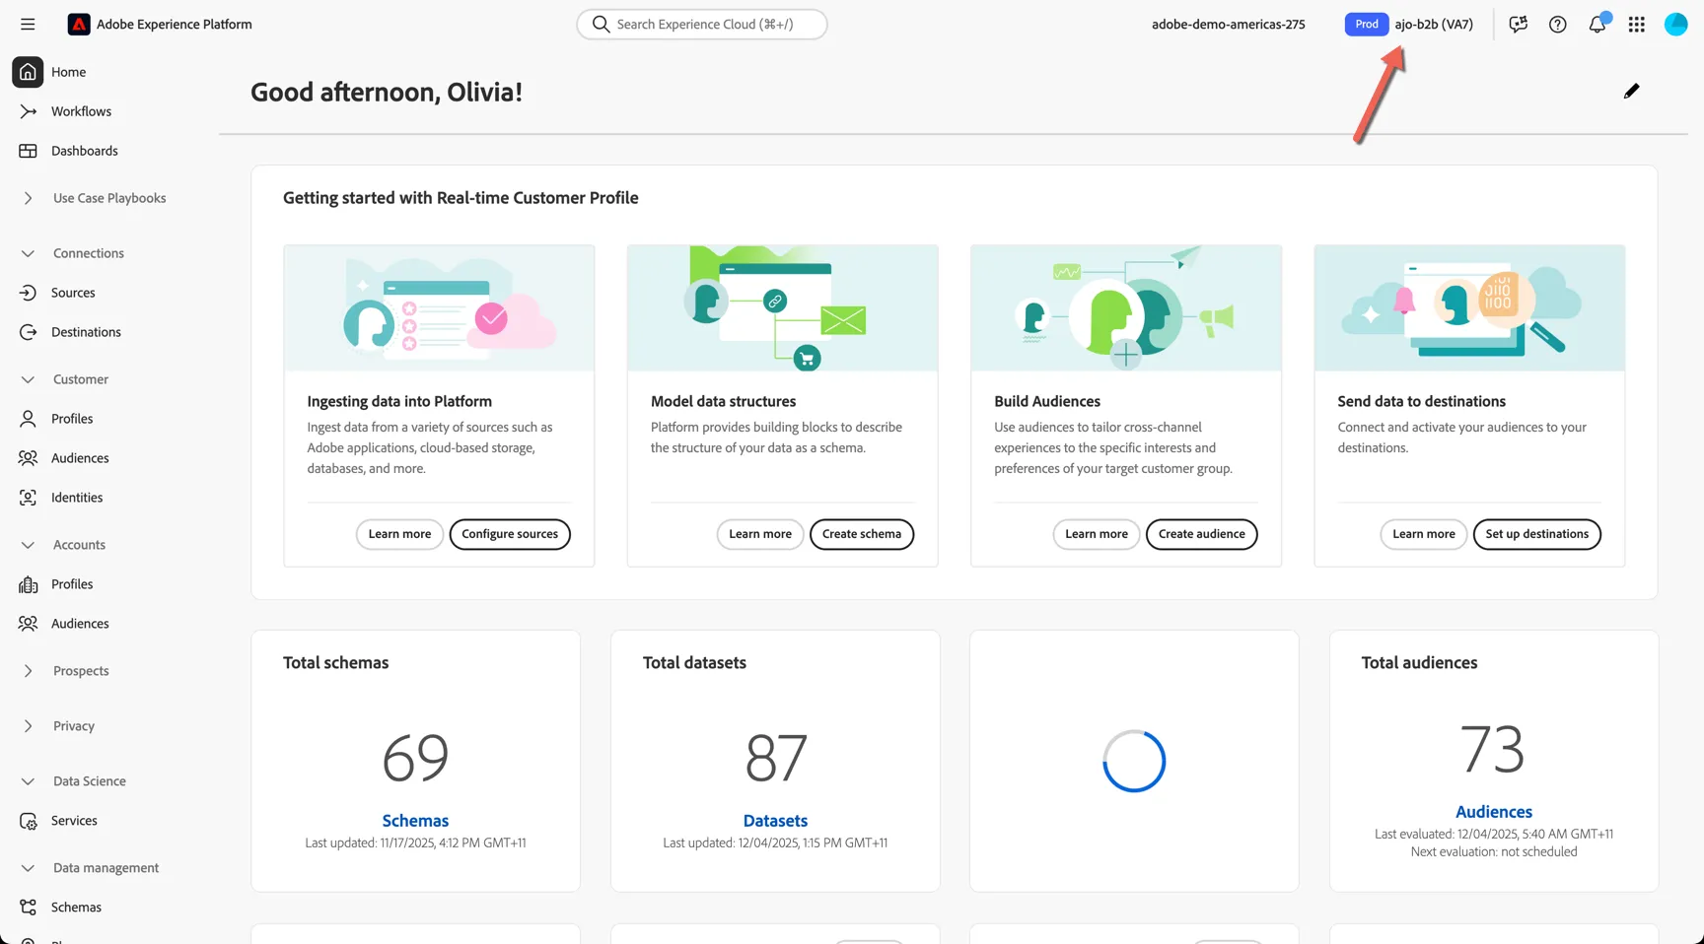Open the Datasets link

(x=775, y=821)
